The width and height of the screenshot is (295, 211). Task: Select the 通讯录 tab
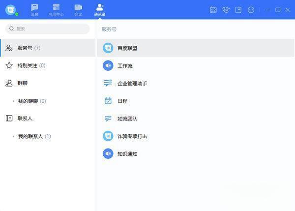coord(100,10)
